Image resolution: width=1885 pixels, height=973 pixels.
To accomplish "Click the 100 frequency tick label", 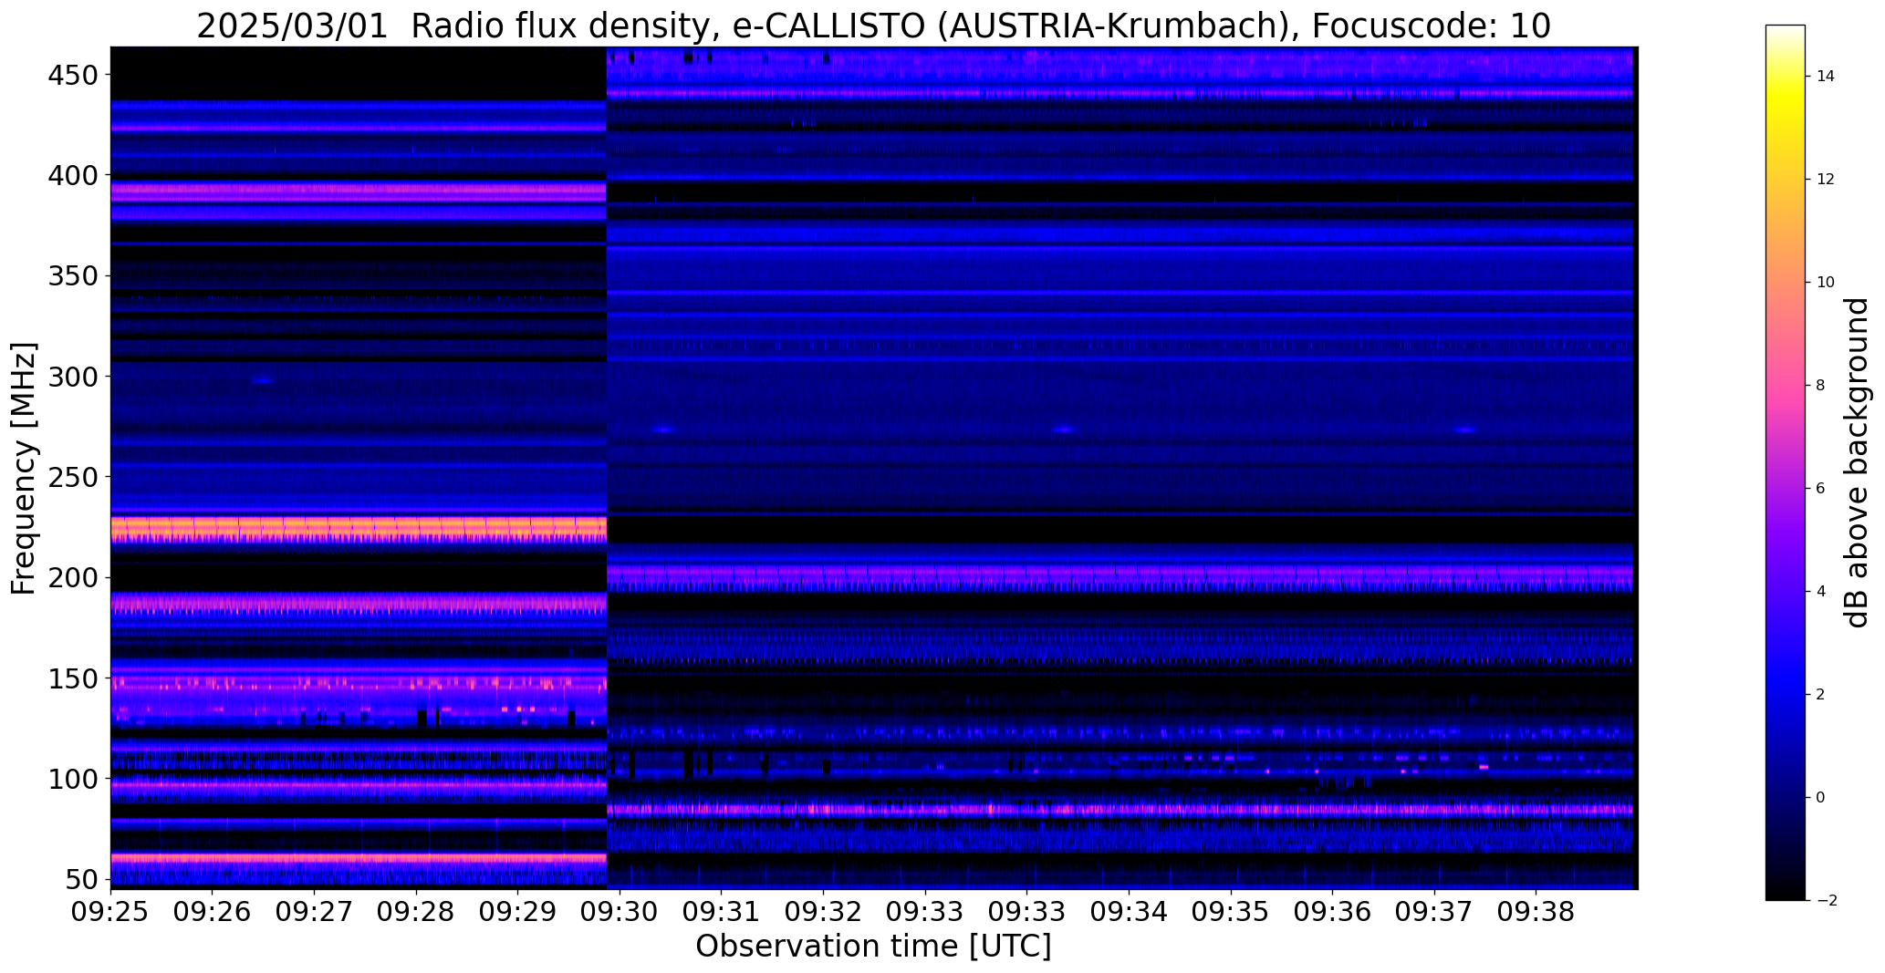I will tap(73, 780).
